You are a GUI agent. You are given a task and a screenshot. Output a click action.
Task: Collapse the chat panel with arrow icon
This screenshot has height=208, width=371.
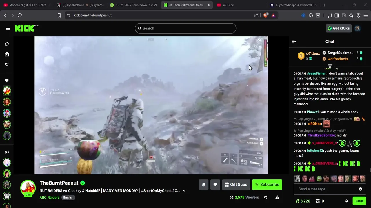click(294, 42)
